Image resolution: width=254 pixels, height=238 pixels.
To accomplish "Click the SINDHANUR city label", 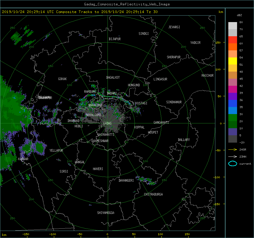I will pyautogui.click(x=174, y=102).
